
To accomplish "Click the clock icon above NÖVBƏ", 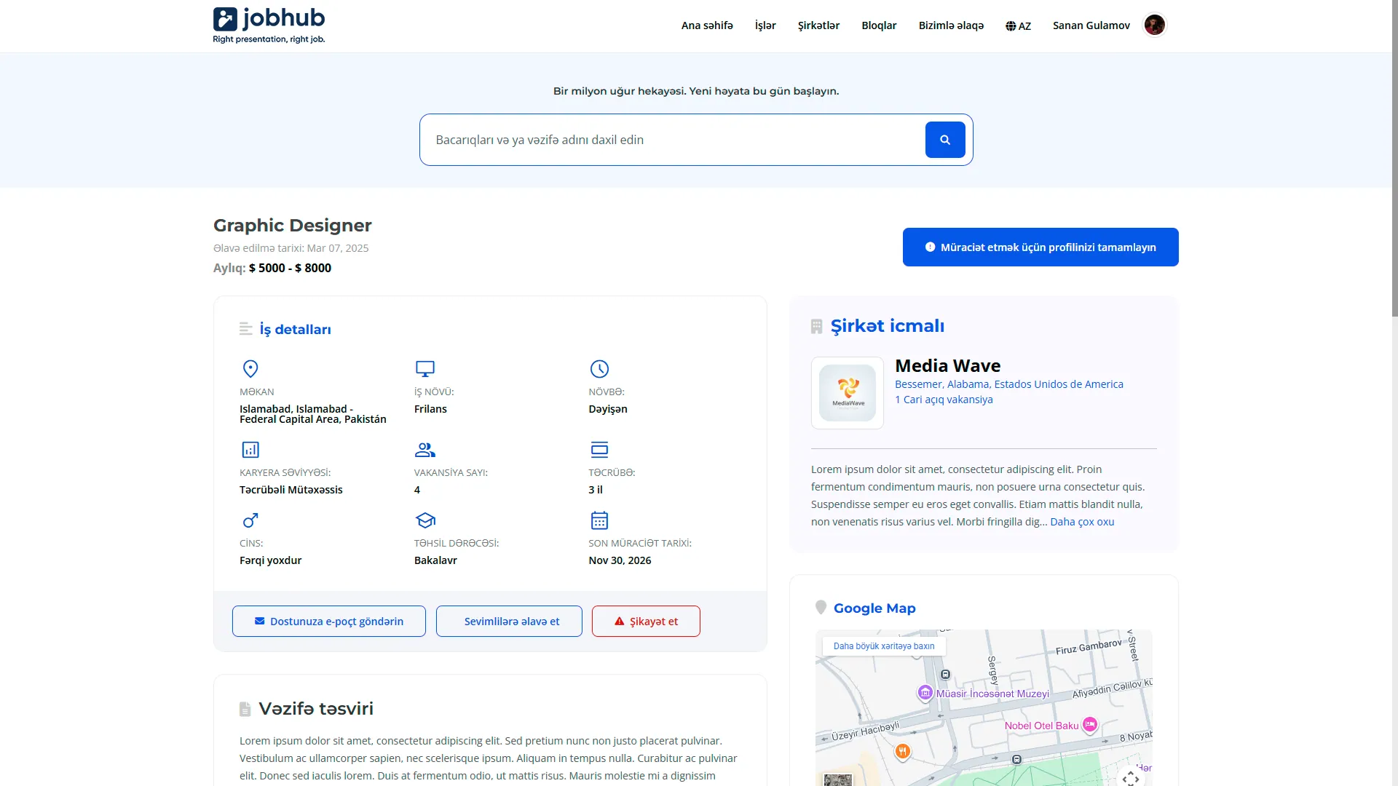I will pos(599,369).
